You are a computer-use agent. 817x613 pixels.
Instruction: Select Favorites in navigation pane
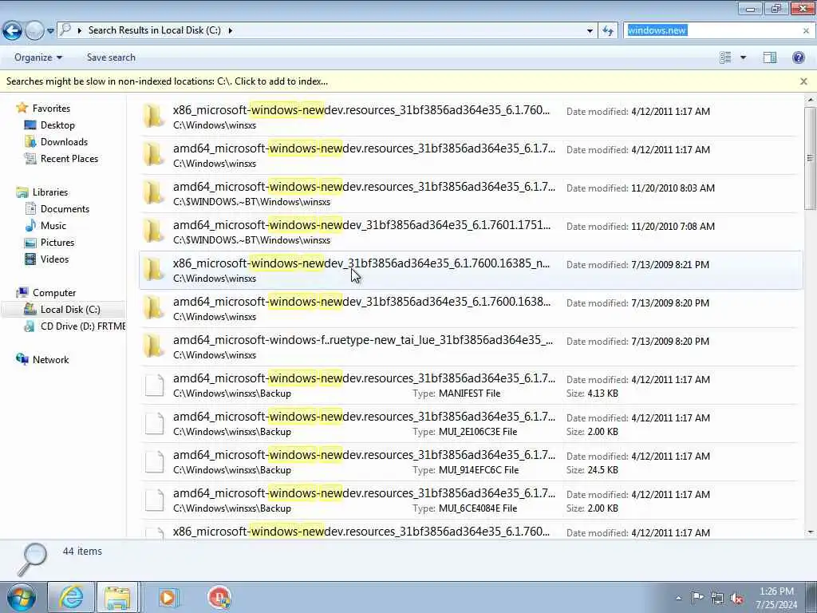tap(51, 109)
